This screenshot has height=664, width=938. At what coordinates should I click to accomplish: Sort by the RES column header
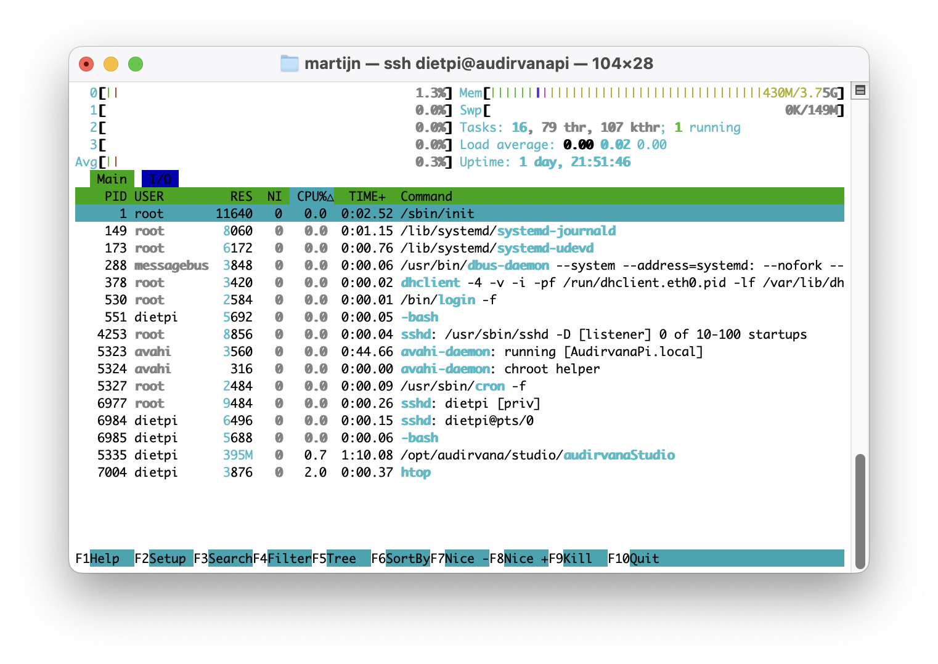click(242, 196)
